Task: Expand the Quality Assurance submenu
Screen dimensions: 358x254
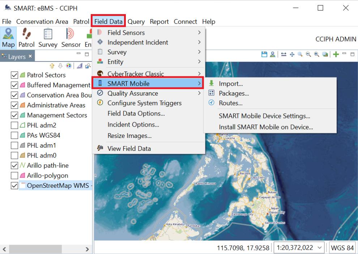Action: (149, 93)
